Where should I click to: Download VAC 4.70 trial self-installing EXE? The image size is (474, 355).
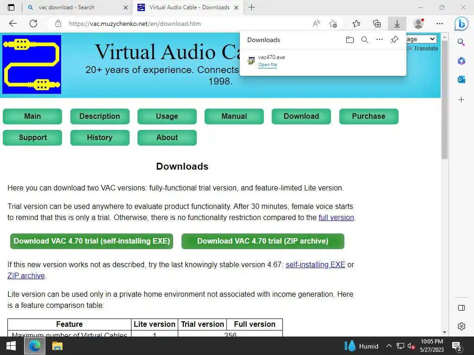pyautogui.click(x=92, y=241)
